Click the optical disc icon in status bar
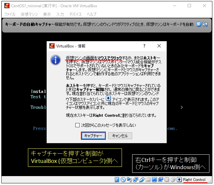 pos(123,180)
